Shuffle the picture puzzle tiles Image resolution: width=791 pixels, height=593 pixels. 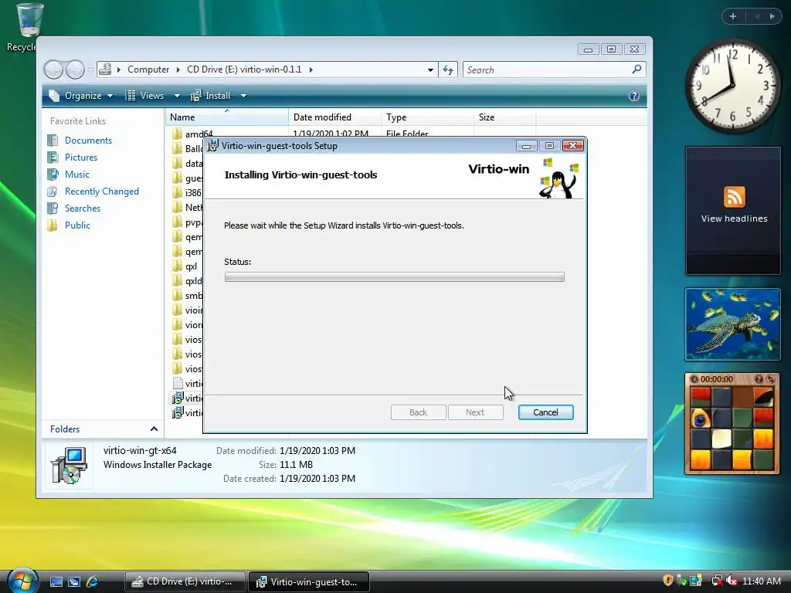click(x=770, y=379)
